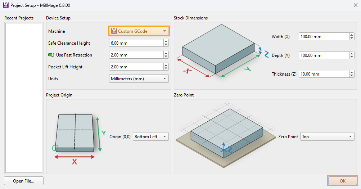Toggle the Use Fast Retraction switch
The height and width of the screenshot is (189, 361).
(51, 55)
